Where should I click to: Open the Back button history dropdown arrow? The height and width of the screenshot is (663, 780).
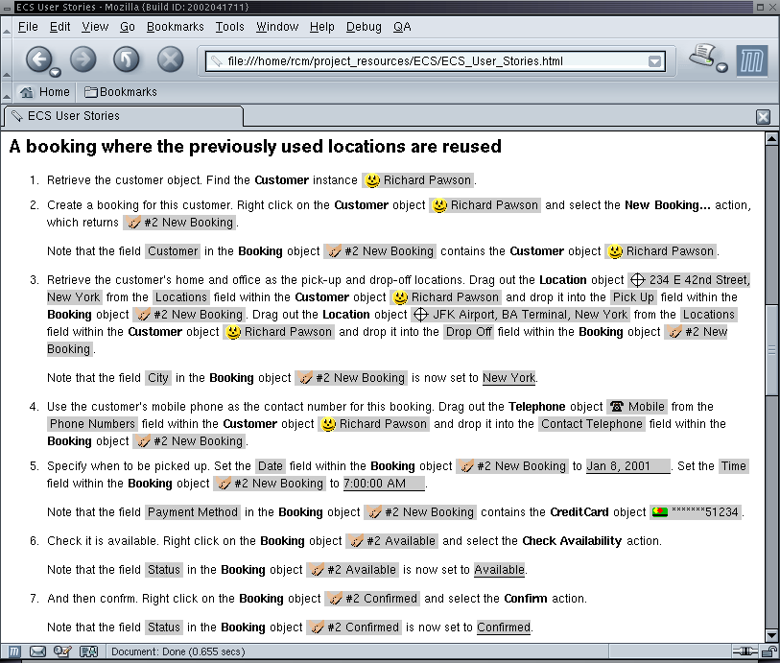(x=56, y=72)
